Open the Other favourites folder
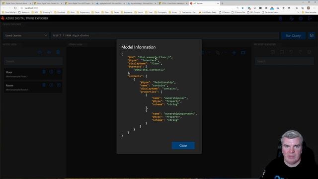Image resolution: width=318 pixels, height=179 pixels. [x=309, y=12]
